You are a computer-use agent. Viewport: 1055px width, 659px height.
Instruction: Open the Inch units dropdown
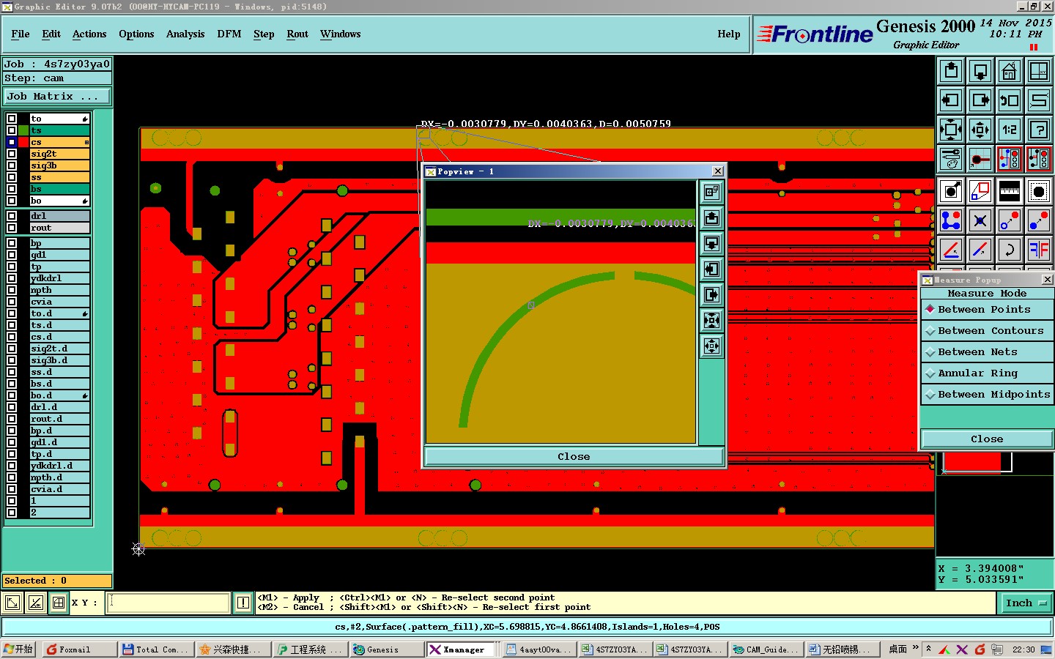point(1026,603)
